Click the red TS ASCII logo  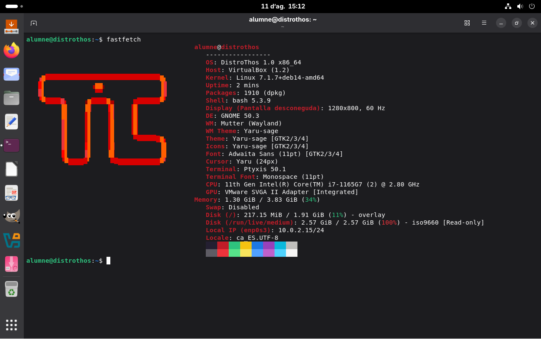[x=102, y=119]
